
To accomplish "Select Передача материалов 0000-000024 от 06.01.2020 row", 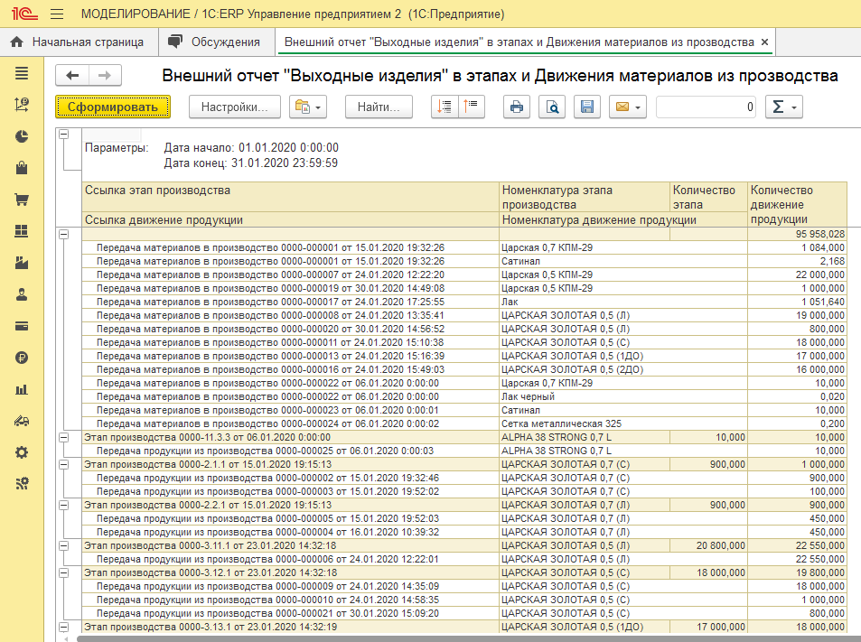I will tap(291, 423).
